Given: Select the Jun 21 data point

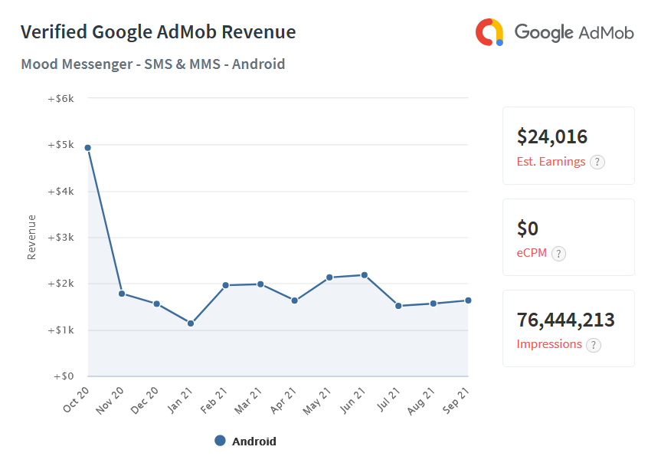Looking at the screenshot, I should click(x=365, y=275).
